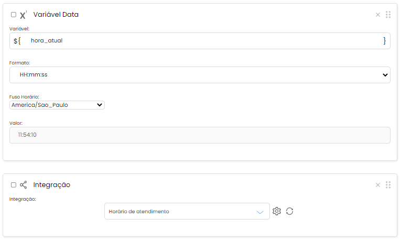The image size is (401, 241).
Task: Click the Valor field showing 11:54:10
Action: coord(200,135)
